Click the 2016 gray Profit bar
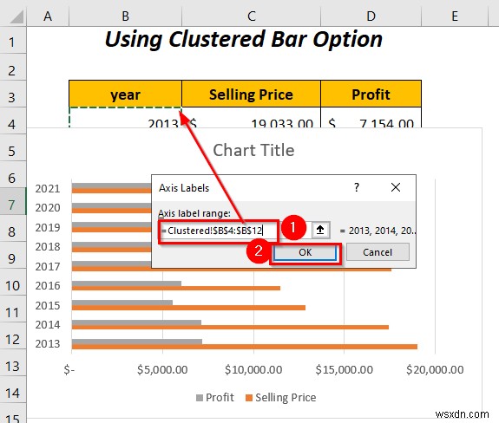The width and height of the screenshot is (499, 423). [x=127, y=283]
